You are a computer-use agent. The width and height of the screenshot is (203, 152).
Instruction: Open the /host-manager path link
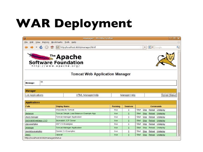(x=32, y=117)
